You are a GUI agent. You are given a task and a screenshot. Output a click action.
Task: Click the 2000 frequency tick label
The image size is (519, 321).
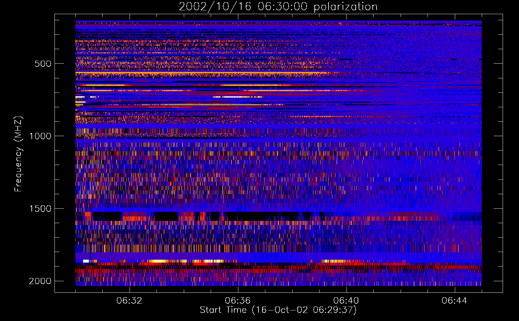[40, 281]
